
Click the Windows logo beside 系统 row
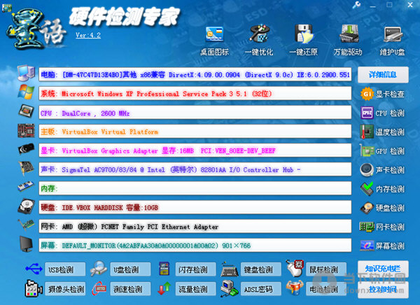click(26, 92)
